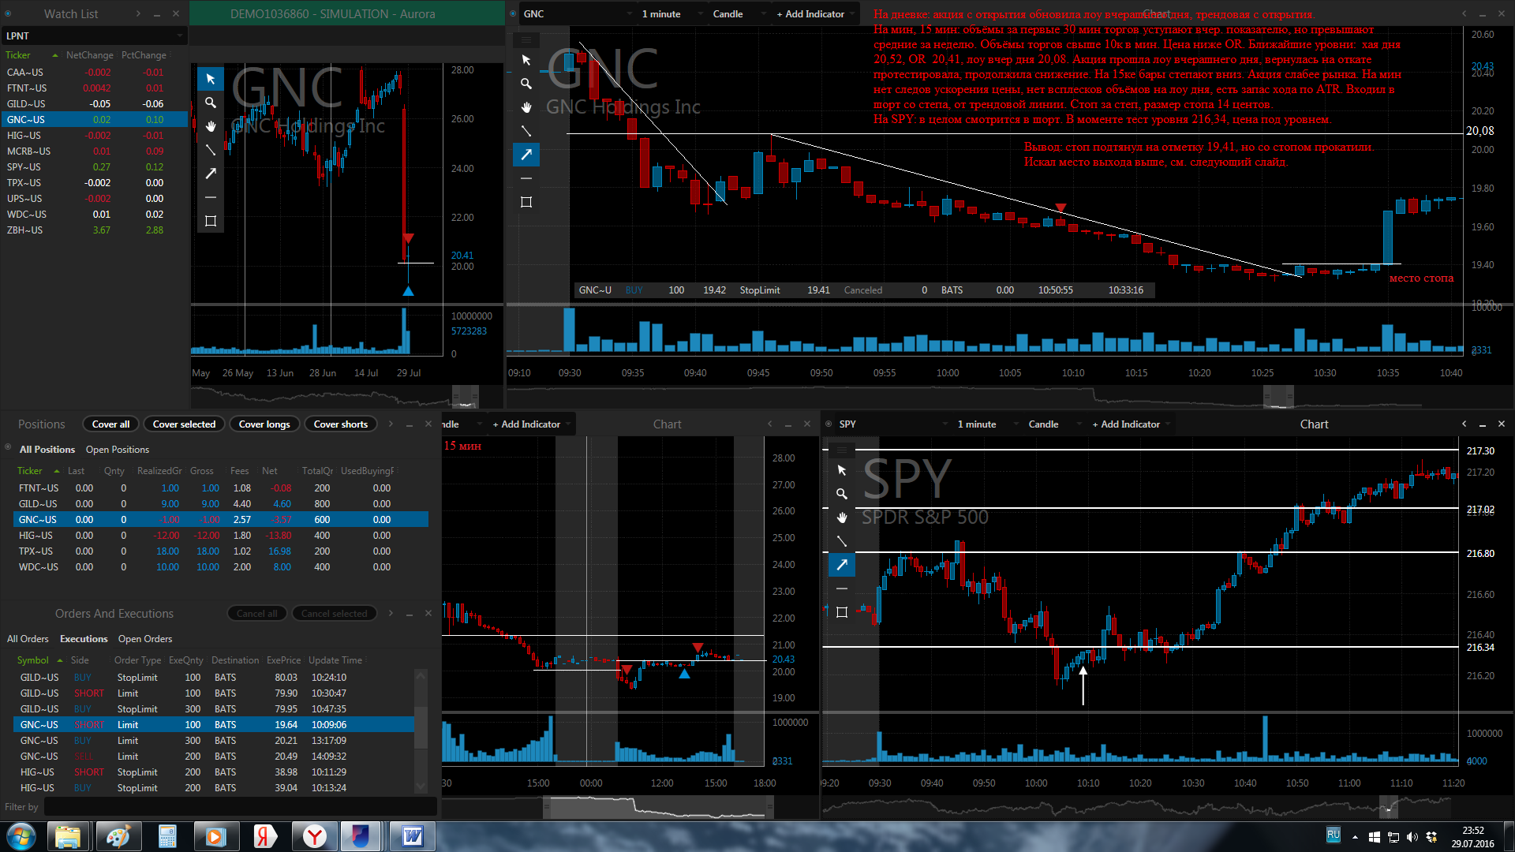The height and width of the screenshot is (852, 1515).
Task: Switch to the Open Orders tab
Action: tap(145, 639)
